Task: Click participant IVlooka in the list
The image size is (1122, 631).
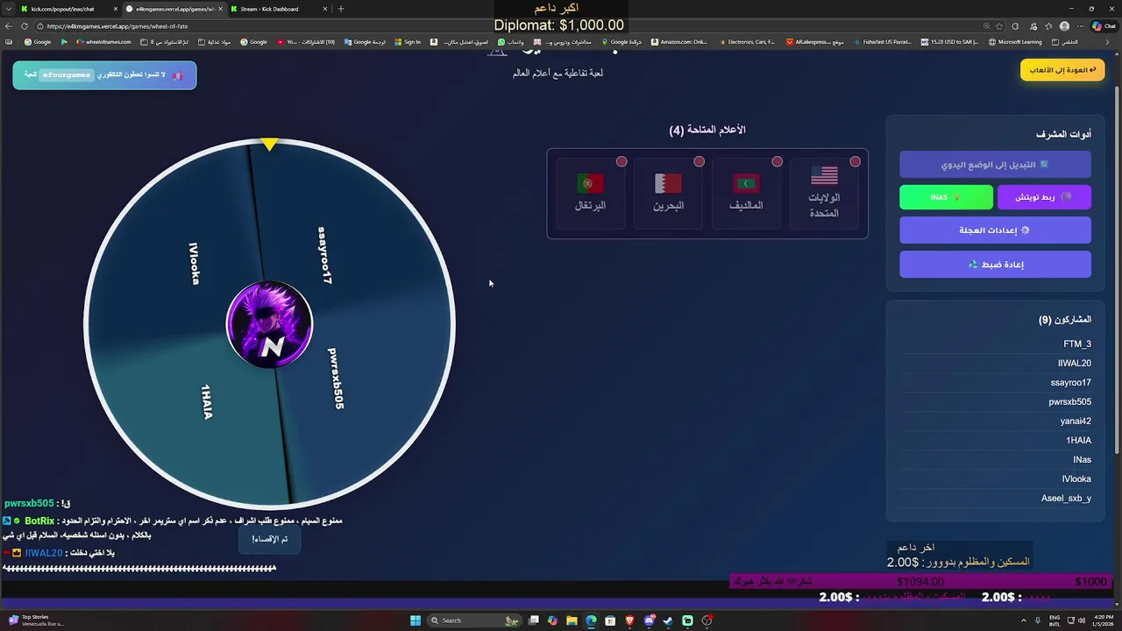Action: pos(996,479)
